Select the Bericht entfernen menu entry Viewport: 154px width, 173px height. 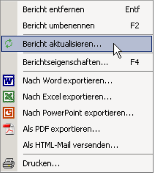77,9
